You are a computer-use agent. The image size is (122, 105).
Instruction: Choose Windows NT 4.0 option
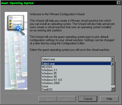pyautogui.click(x=76, y=80)
